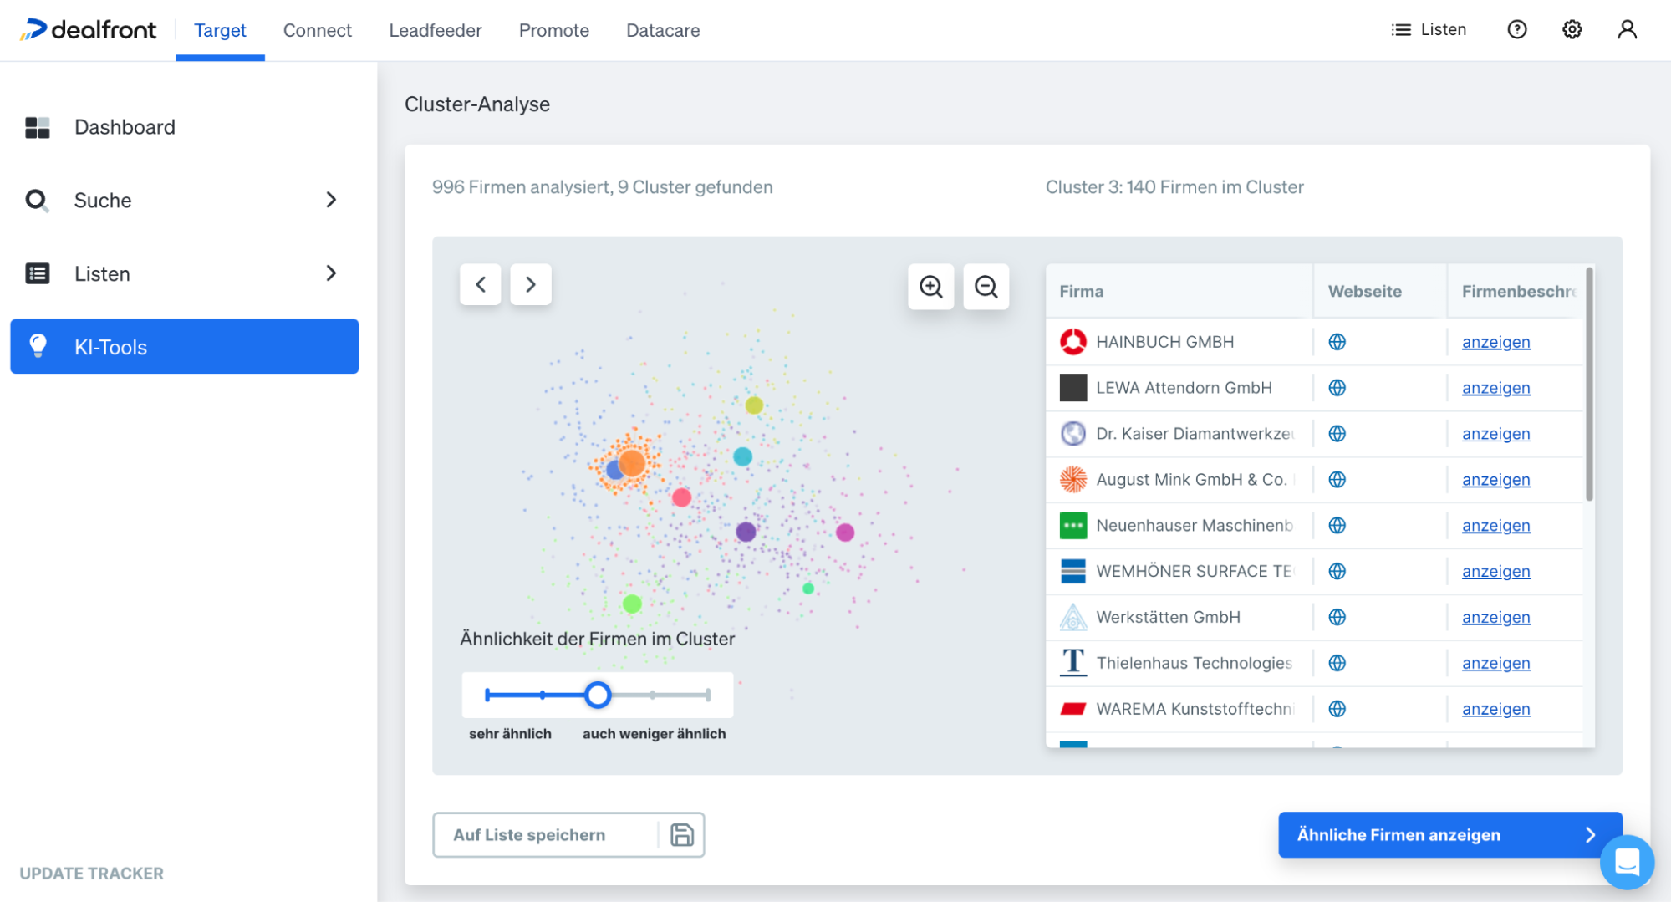Move the similarity slider toward sehr ähnlich
This screenshot has height=902, width=1671.
tap(542, 695)
